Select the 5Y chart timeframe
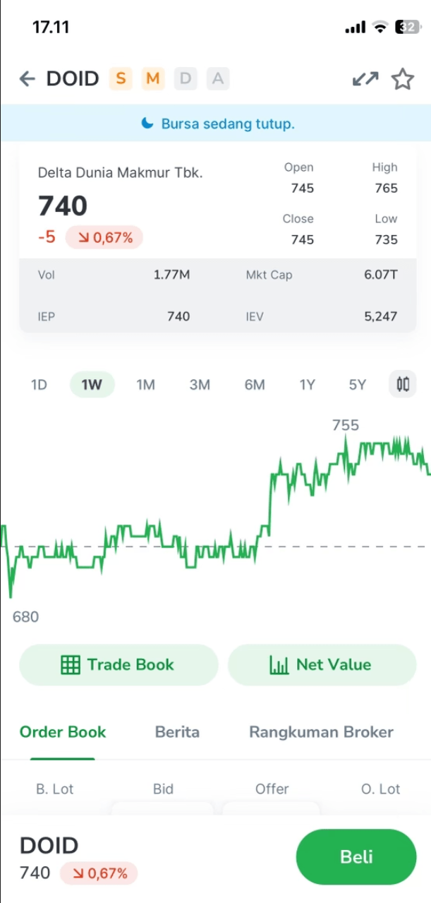This screenshot has height=903, width=431. pyautogui.click(x=358, y=385)
